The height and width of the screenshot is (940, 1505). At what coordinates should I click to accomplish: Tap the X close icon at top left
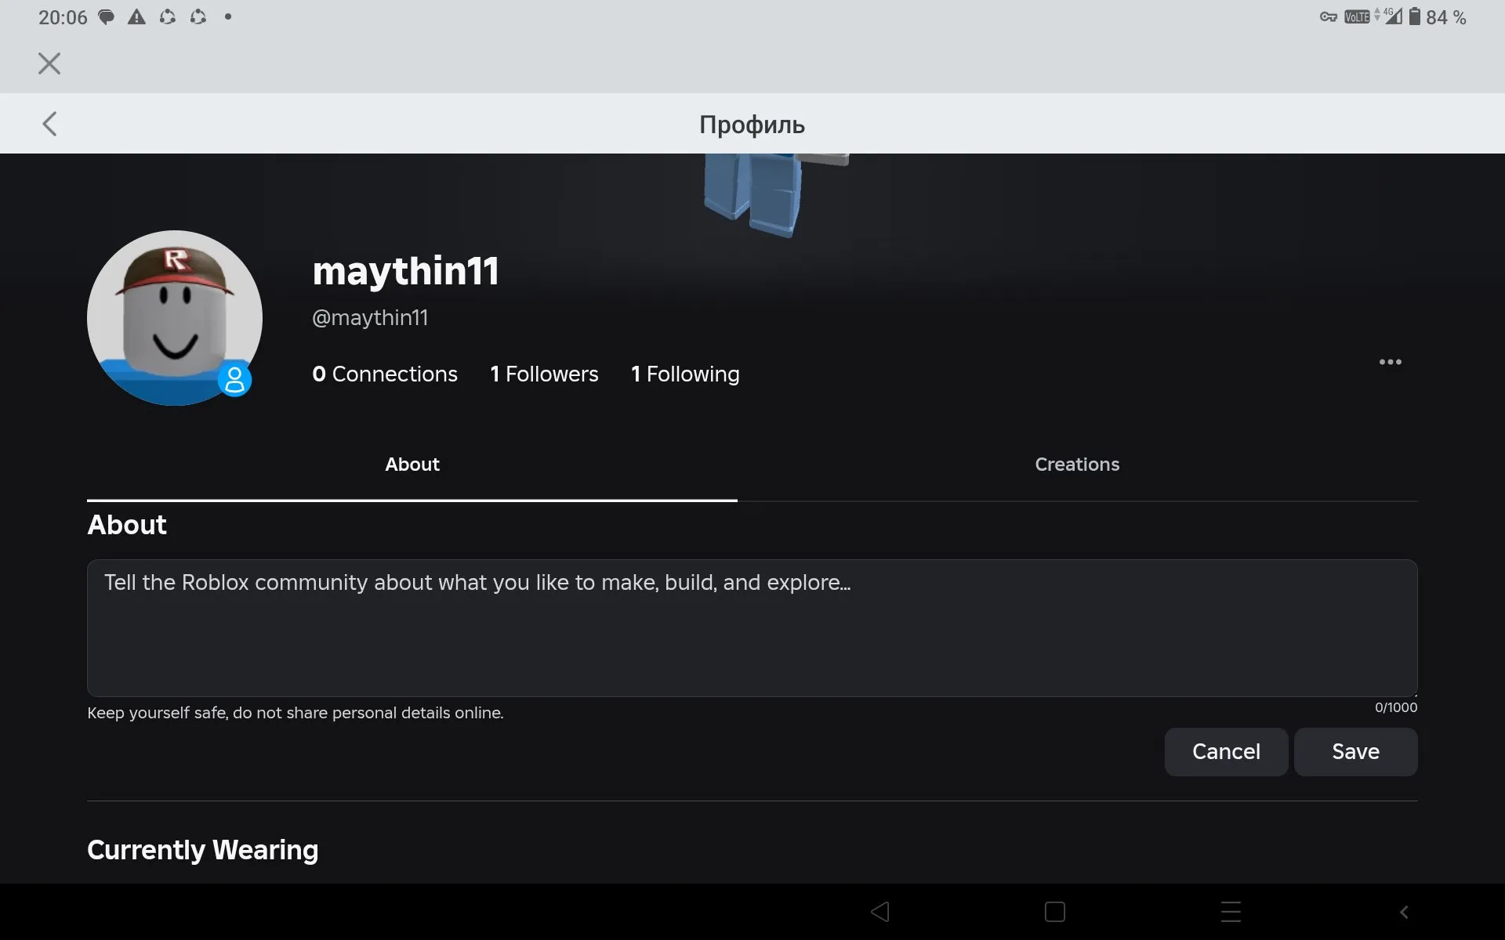click(x=49, y=63)
